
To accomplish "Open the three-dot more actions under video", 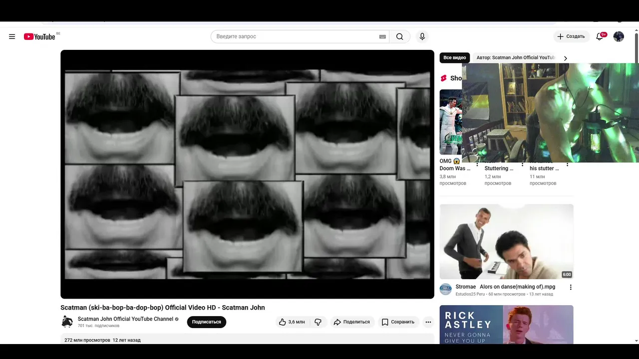I will 428,322.
